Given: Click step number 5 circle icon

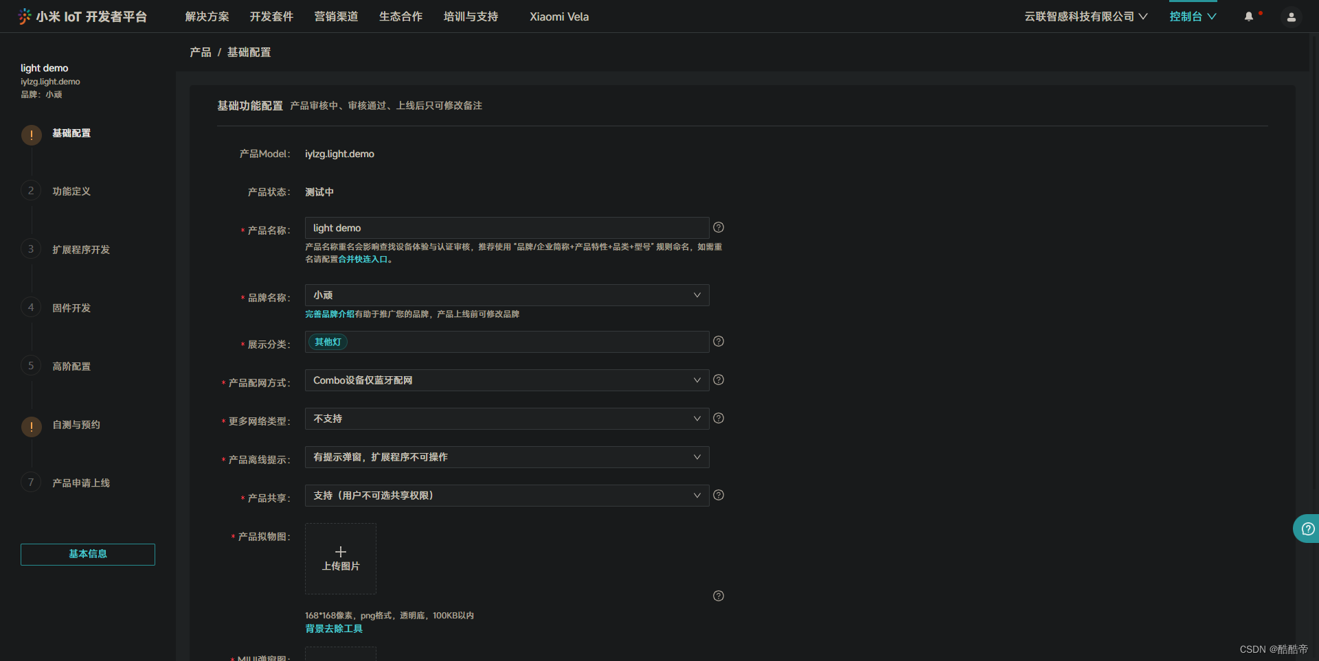Looking at the screenshot, I should pos(31,366).
